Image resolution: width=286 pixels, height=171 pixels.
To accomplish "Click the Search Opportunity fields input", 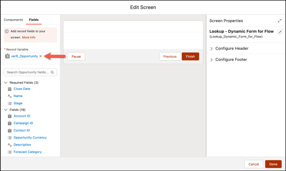I will 30,72.
